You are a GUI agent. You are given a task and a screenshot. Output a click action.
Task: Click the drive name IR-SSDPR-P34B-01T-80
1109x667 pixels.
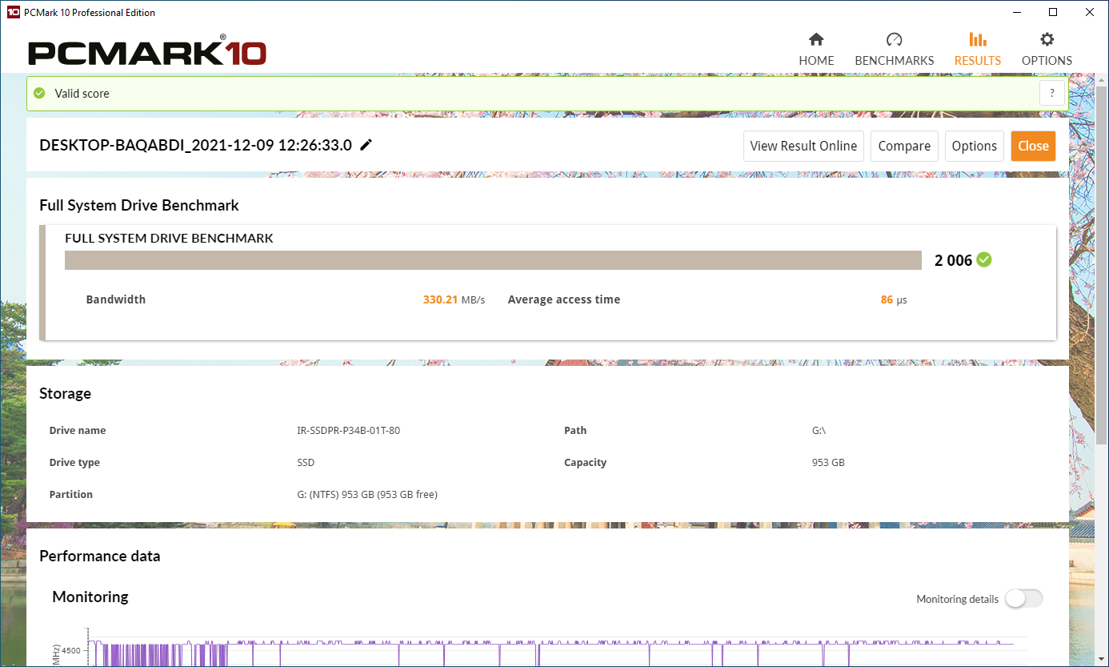coord(348,430)
